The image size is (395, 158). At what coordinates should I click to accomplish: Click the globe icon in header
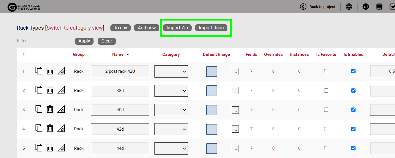pyautogui.click(x=349, y=7)
